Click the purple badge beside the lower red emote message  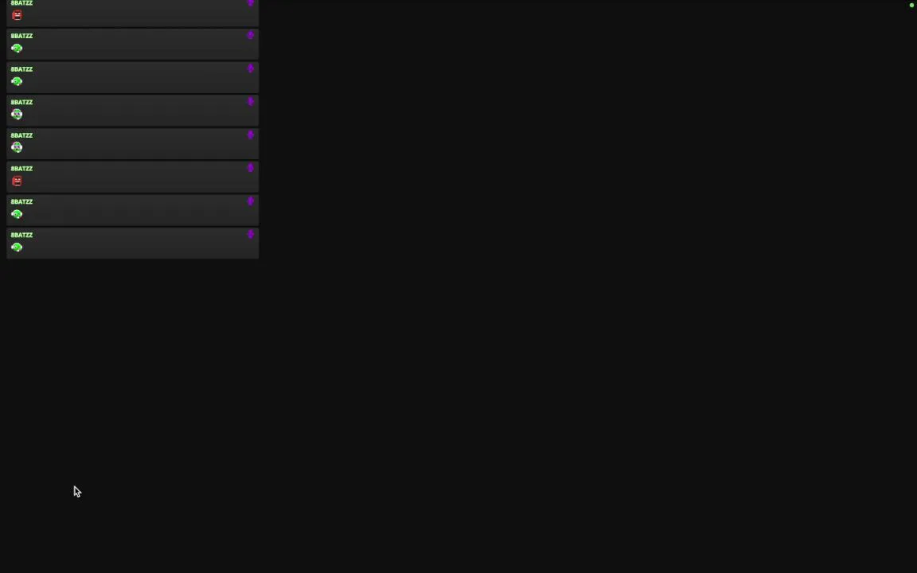tap(250, 168)
